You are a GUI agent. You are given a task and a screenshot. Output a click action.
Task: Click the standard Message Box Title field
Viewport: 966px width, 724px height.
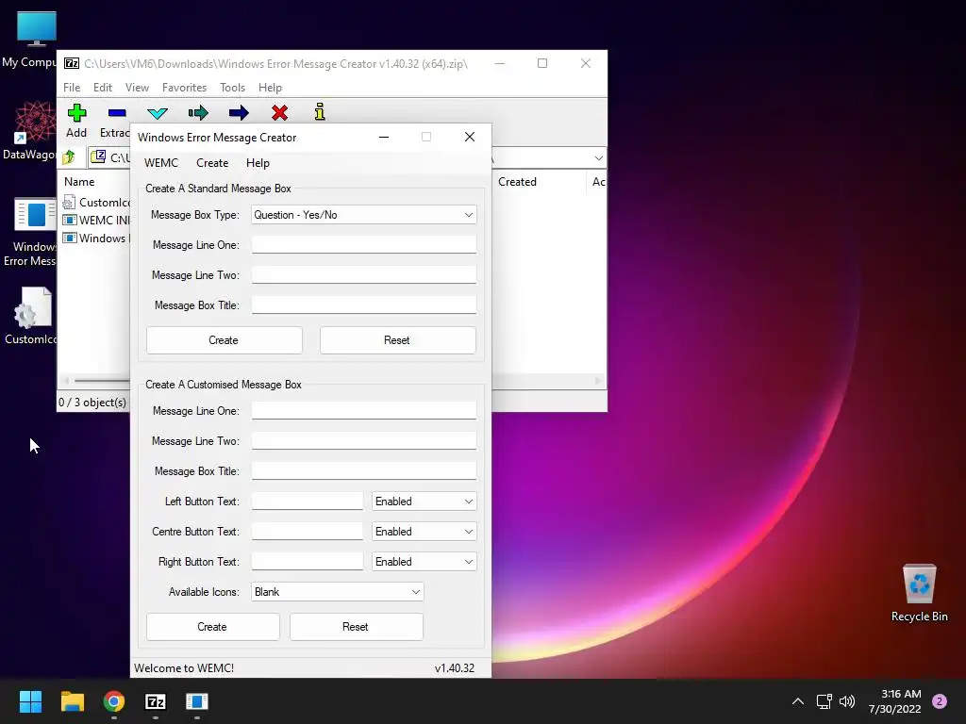point(363,304)
